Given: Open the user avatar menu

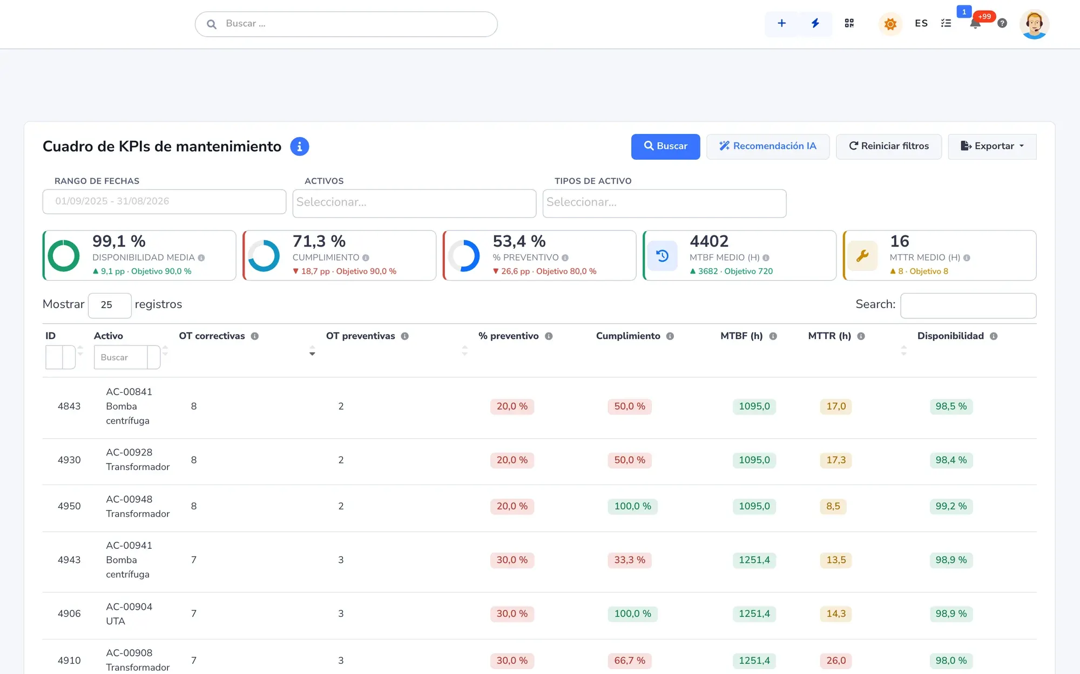Looking at the screenshot, I should (1034, 24).
